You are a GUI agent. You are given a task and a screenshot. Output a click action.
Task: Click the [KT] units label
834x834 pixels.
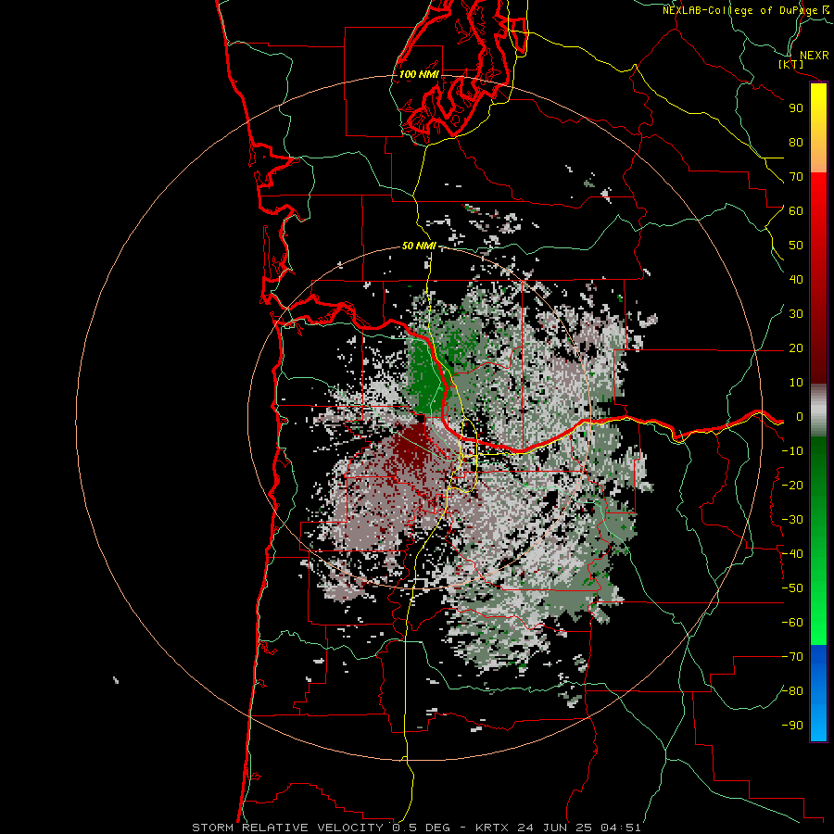[791, 64]
